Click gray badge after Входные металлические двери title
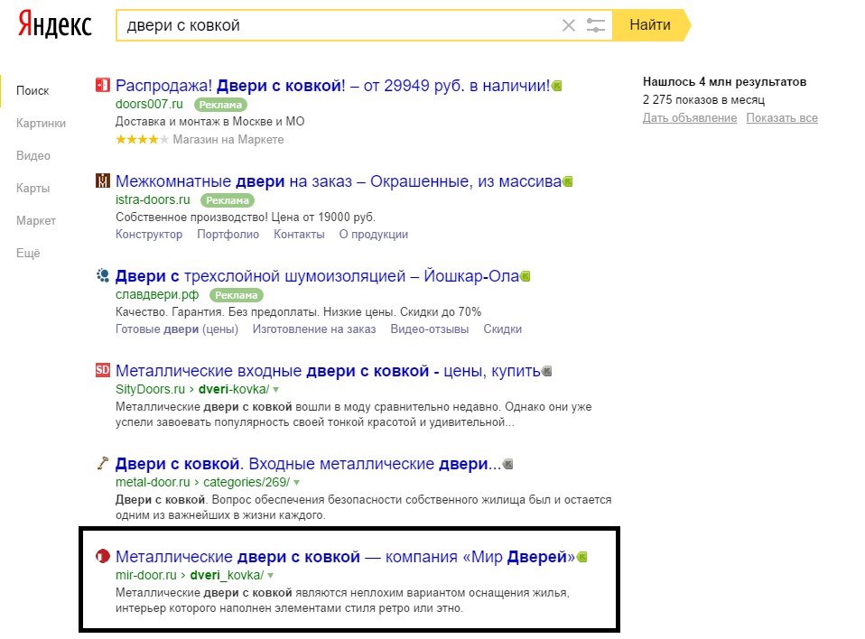Screen dimensions: 865x639 click(508, 464)
